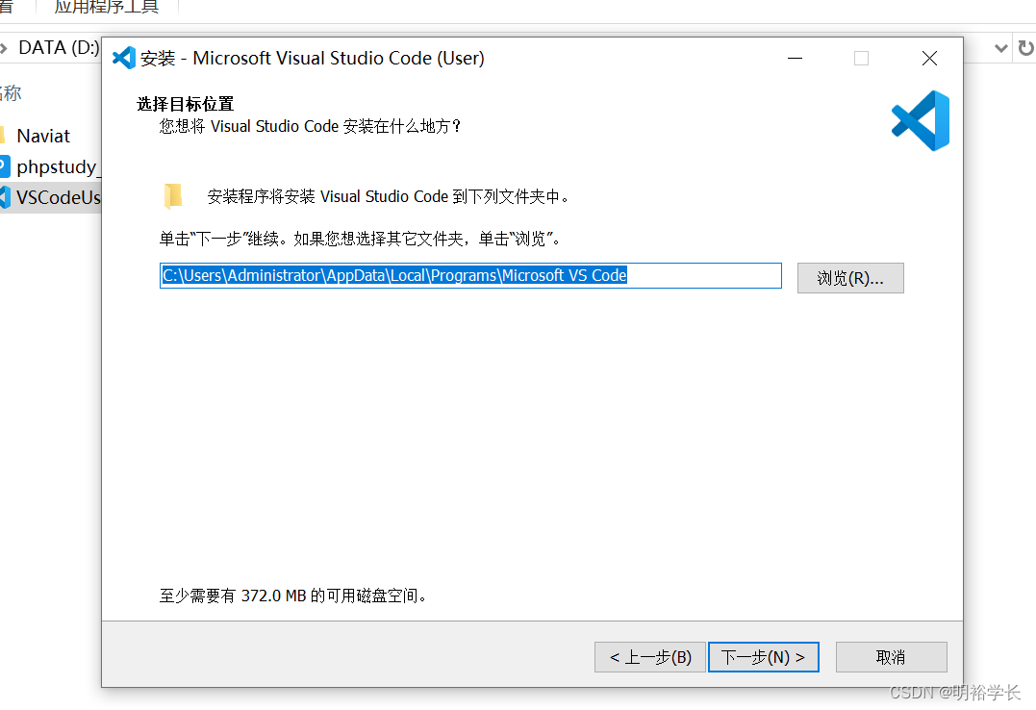Image resolution: width=1036 pixels, height=710 pixels.
Task: Close the VS Code setup window
Action: (x=929, y=58)
